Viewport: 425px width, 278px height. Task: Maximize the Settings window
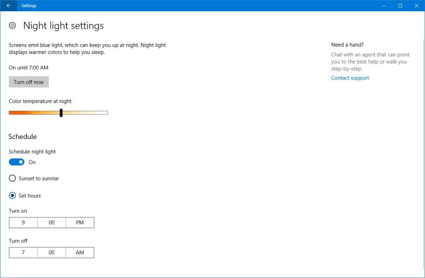click(x=400, y=6)
